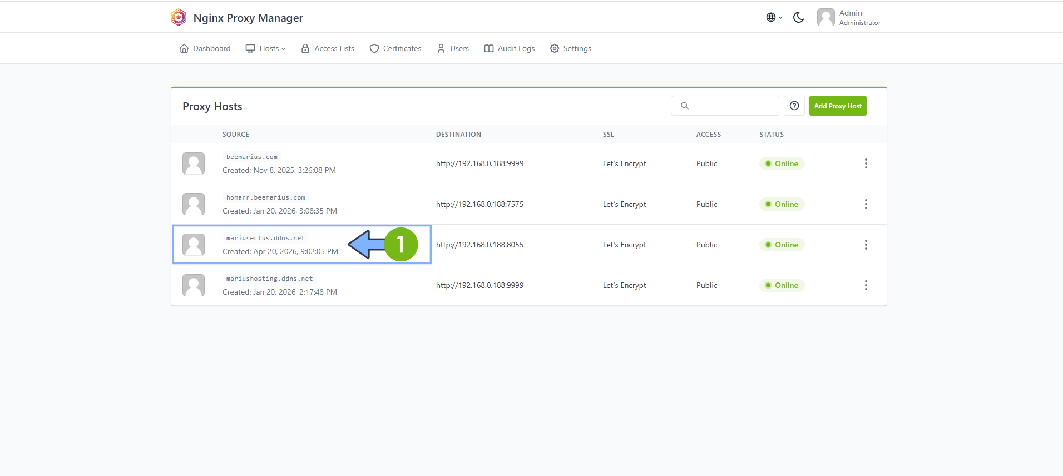Open actions menu for mariusectus.ddns.net row

pos(866,245)
